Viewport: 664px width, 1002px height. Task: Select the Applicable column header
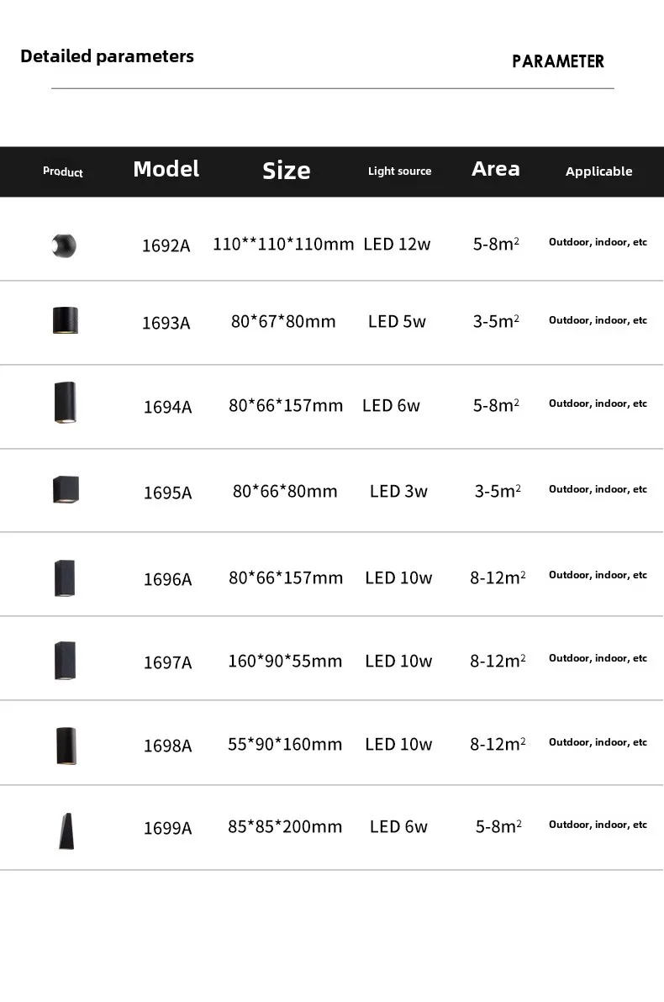(x=598, y=171)
